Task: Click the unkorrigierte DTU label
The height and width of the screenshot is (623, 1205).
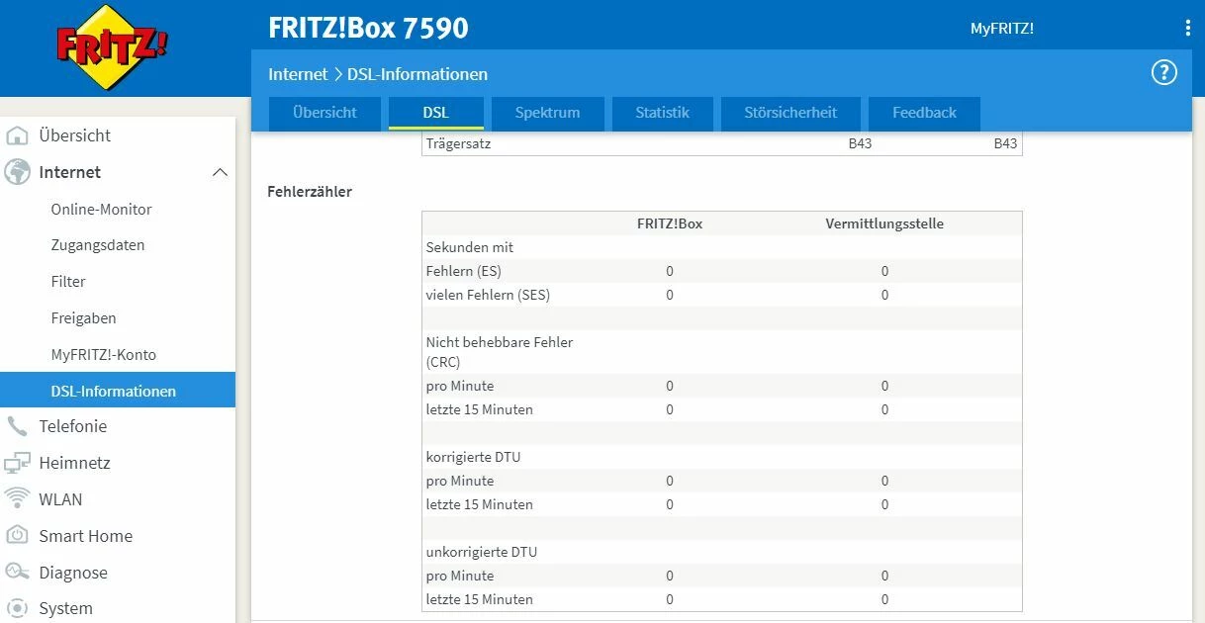Action: click(482, 552)
